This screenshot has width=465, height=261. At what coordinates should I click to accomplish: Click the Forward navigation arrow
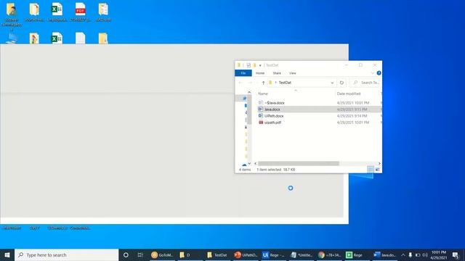coord(250,83)
